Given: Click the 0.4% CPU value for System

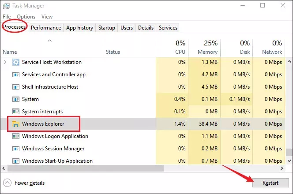Looking at the screenshot, I should coord(180,99).
